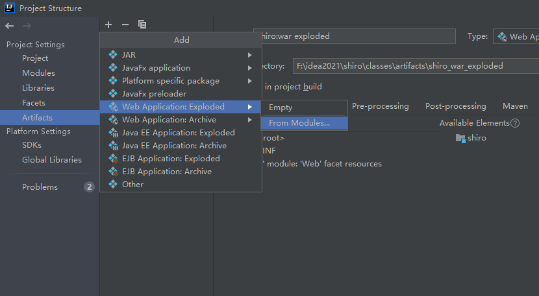Open the Maven tab
Viewport: 539px width, 296px height.
pos(515,106)
